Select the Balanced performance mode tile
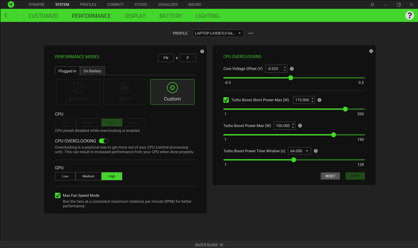This screenshot has width=418, height=248. [78, 92]
